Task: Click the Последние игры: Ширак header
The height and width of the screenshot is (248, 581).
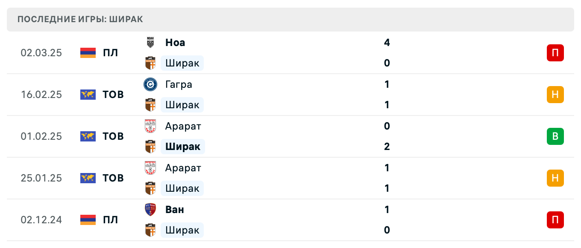Action: (x=80, y=19)
